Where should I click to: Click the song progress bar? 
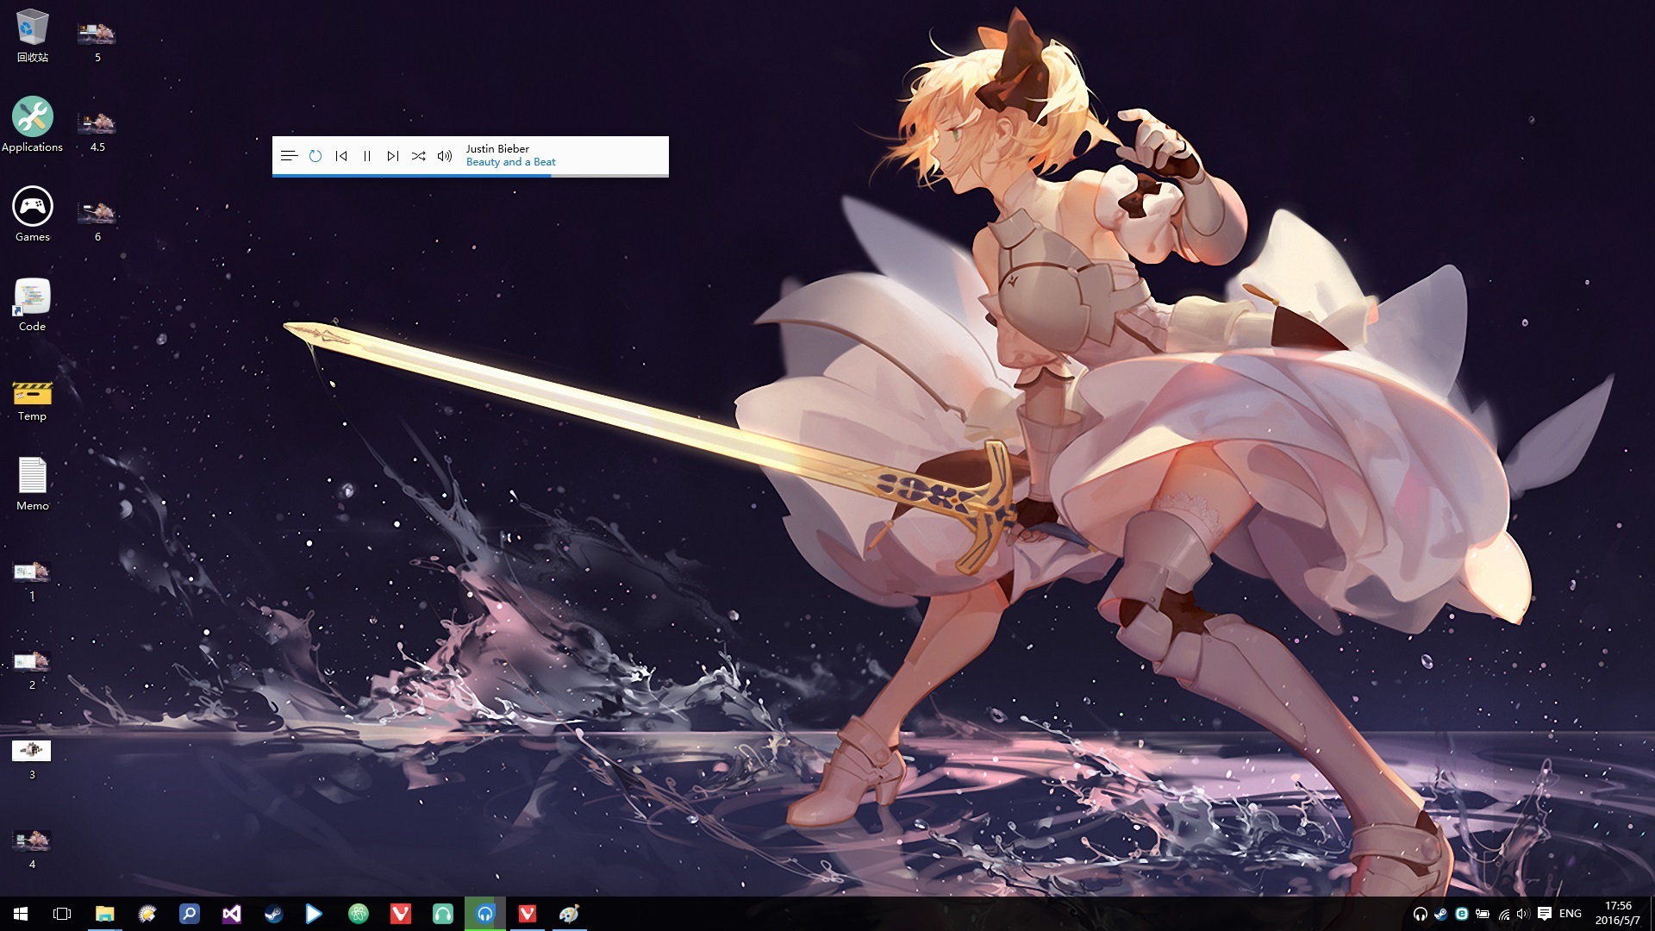(470, 175)
